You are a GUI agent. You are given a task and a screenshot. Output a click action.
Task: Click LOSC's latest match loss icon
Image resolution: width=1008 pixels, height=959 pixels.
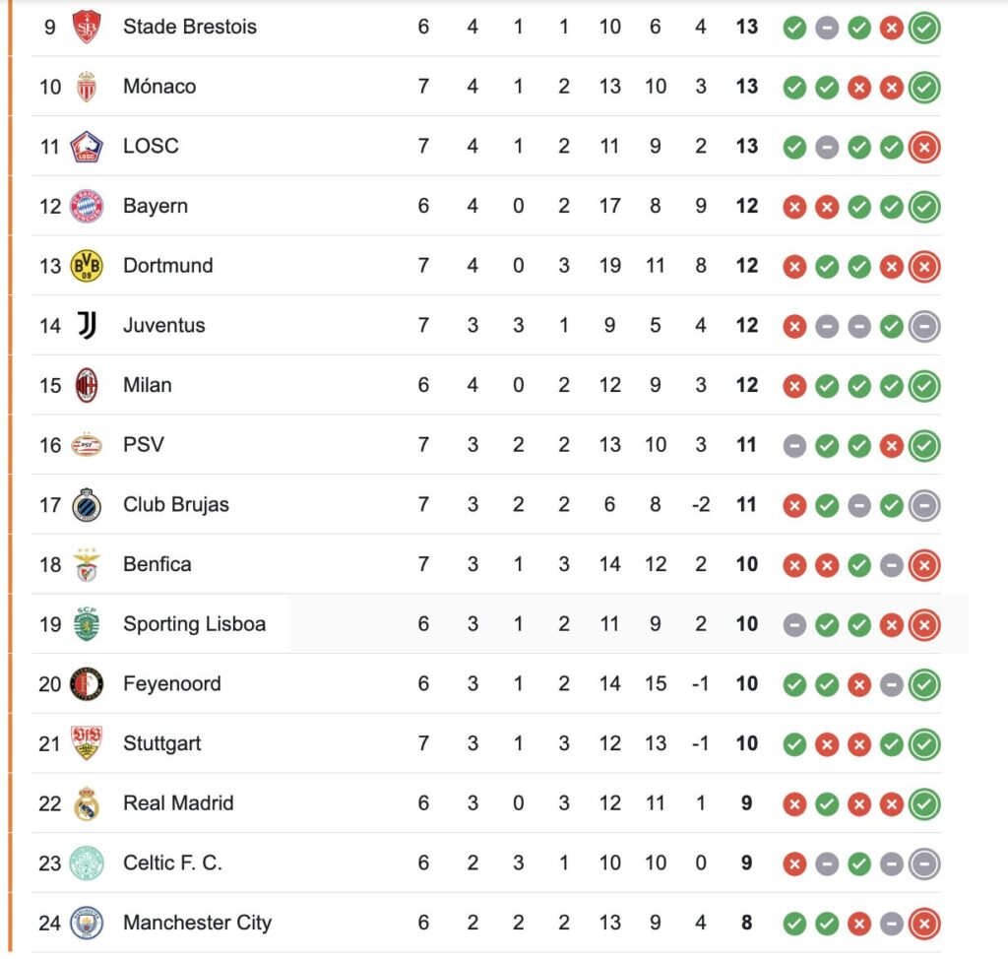924,148
